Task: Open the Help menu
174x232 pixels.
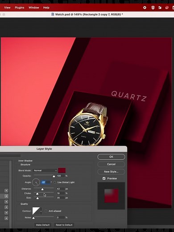Action: (x=46, y=8)
